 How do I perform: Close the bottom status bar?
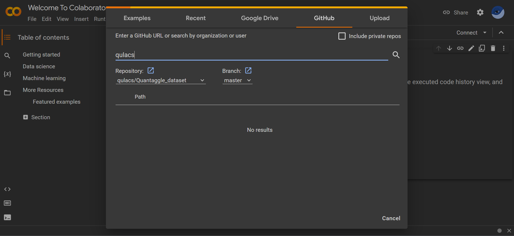[x=509, y=231]
